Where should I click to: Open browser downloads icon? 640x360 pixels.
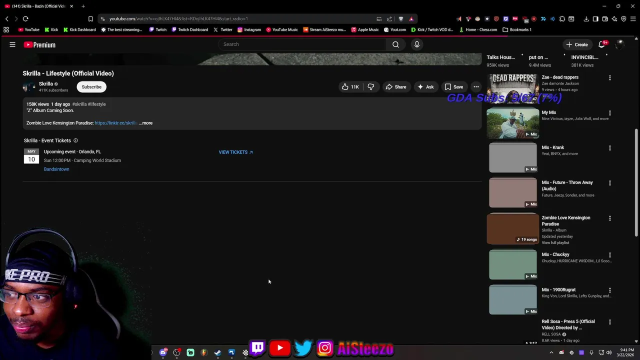586,19
